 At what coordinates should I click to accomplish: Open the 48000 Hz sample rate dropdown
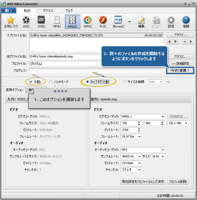131,156
